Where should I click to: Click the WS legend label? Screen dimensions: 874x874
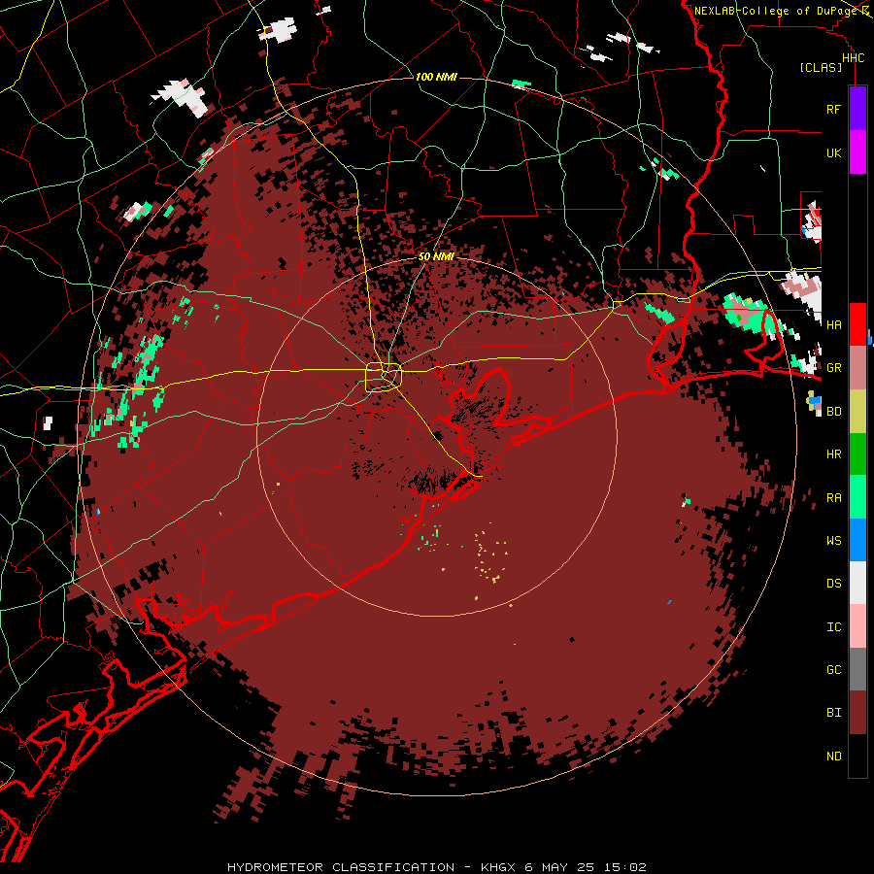(834, 541)
